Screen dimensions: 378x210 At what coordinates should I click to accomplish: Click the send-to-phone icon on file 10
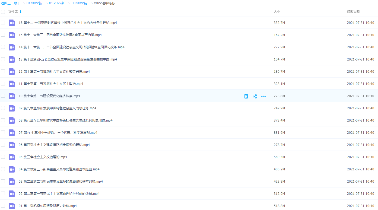point(246,96)
